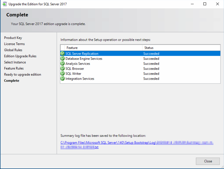
Task: Open the summary log file link
Action: tap(108, 143)
